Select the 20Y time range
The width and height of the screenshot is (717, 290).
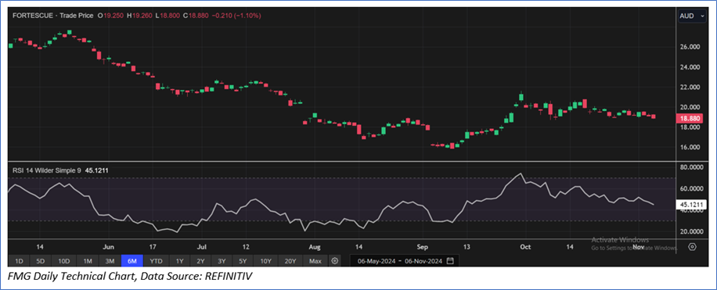[290, 261]
